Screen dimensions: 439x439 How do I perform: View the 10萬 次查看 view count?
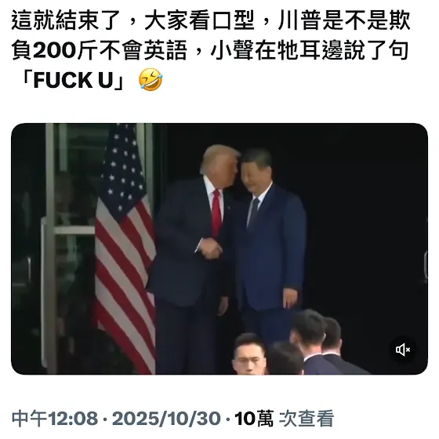284,419
